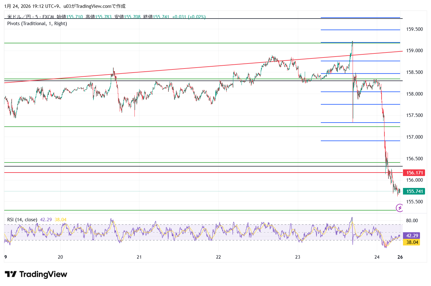Click the RSI (14, close) indicator legend
Screen dimensions: 431x286
pos(22,220)
